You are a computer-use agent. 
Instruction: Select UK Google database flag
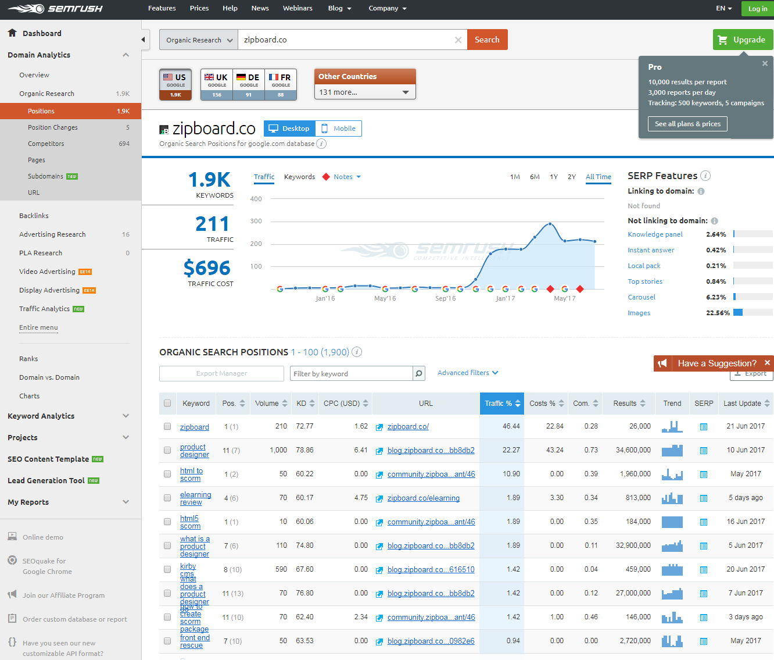coord(217,84)
